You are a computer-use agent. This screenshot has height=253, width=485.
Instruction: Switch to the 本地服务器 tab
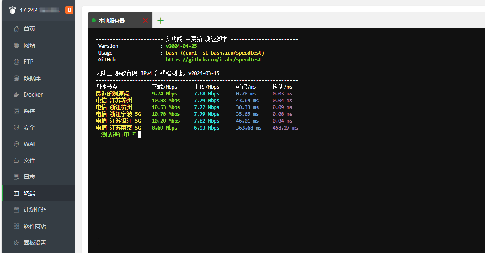[112, 21]
